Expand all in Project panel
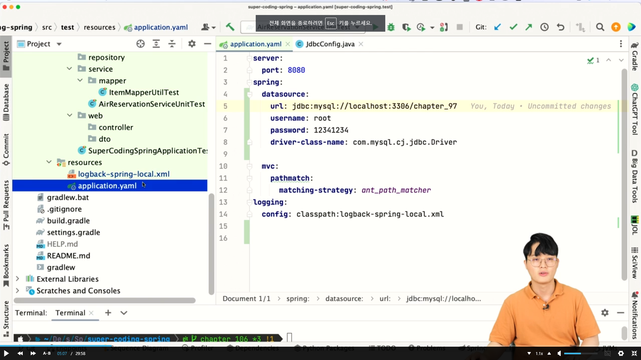Viewport: 641px width, 360px height. [x=156, y=44]
